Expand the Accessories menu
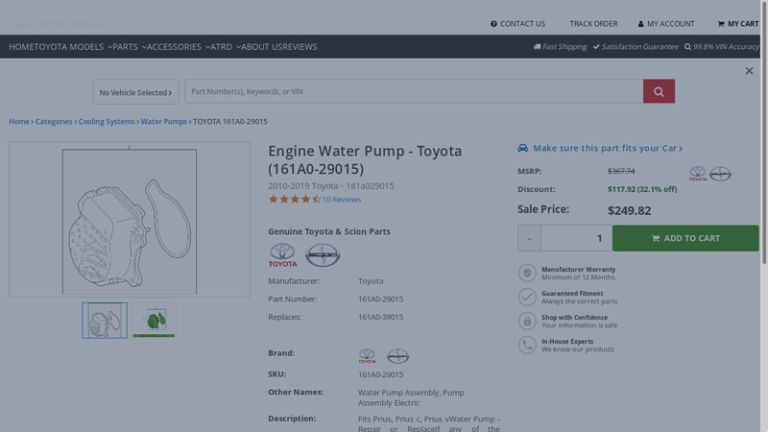The height and width of the screenshot is (432, 768). pos(179,46)
